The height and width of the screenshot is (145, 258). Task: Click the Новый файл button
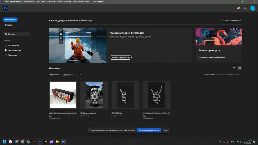pos(10,20)
